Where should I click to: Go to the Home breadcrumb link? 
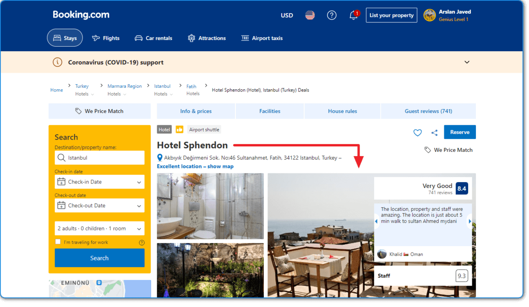click(56, 90)
